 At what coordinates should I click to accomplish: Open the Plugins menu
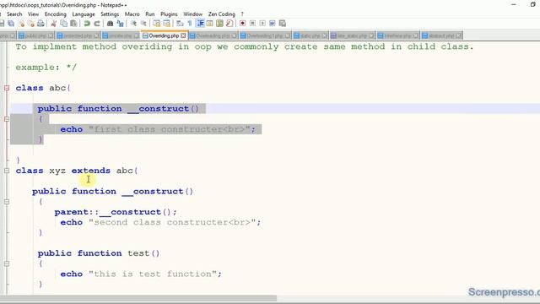tap(169, 14)
